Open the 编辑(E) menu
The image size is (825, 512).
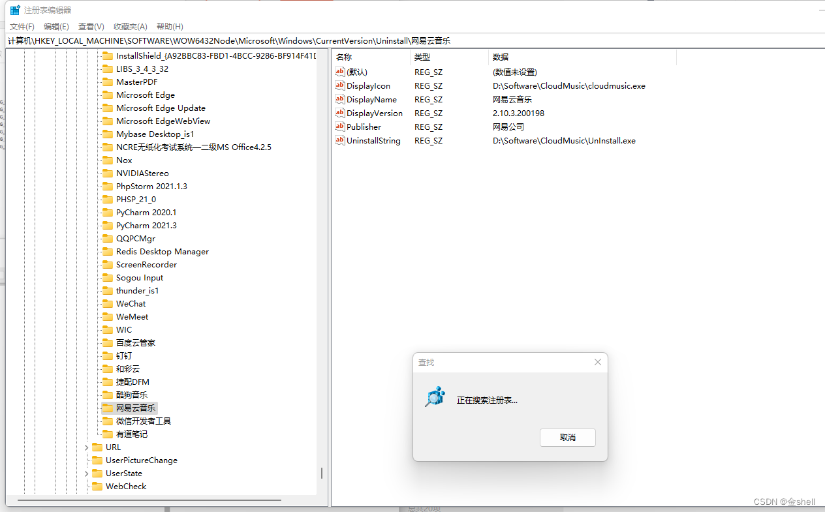56,27
